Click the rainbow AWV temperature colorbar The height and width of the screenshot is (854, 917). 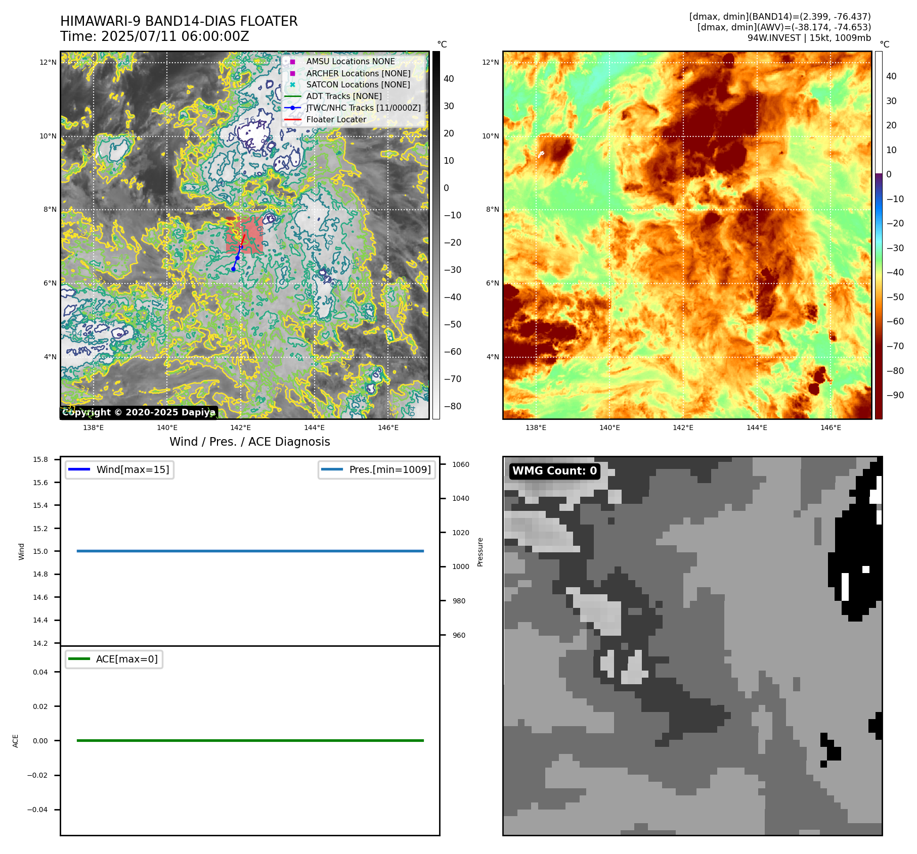pyautogui.click(x=879, y=235)
